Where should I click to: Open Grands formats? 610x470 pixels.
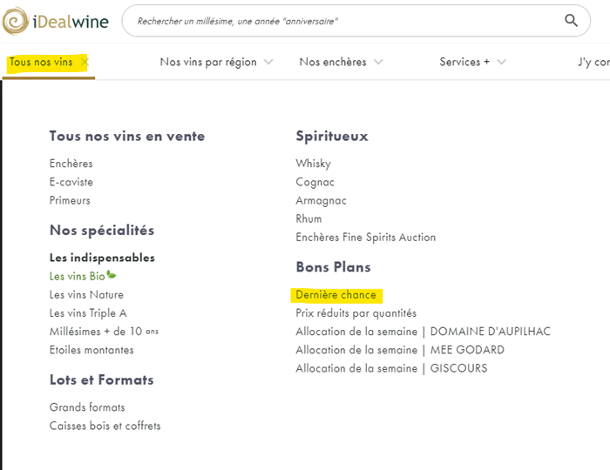coord(87,407)
